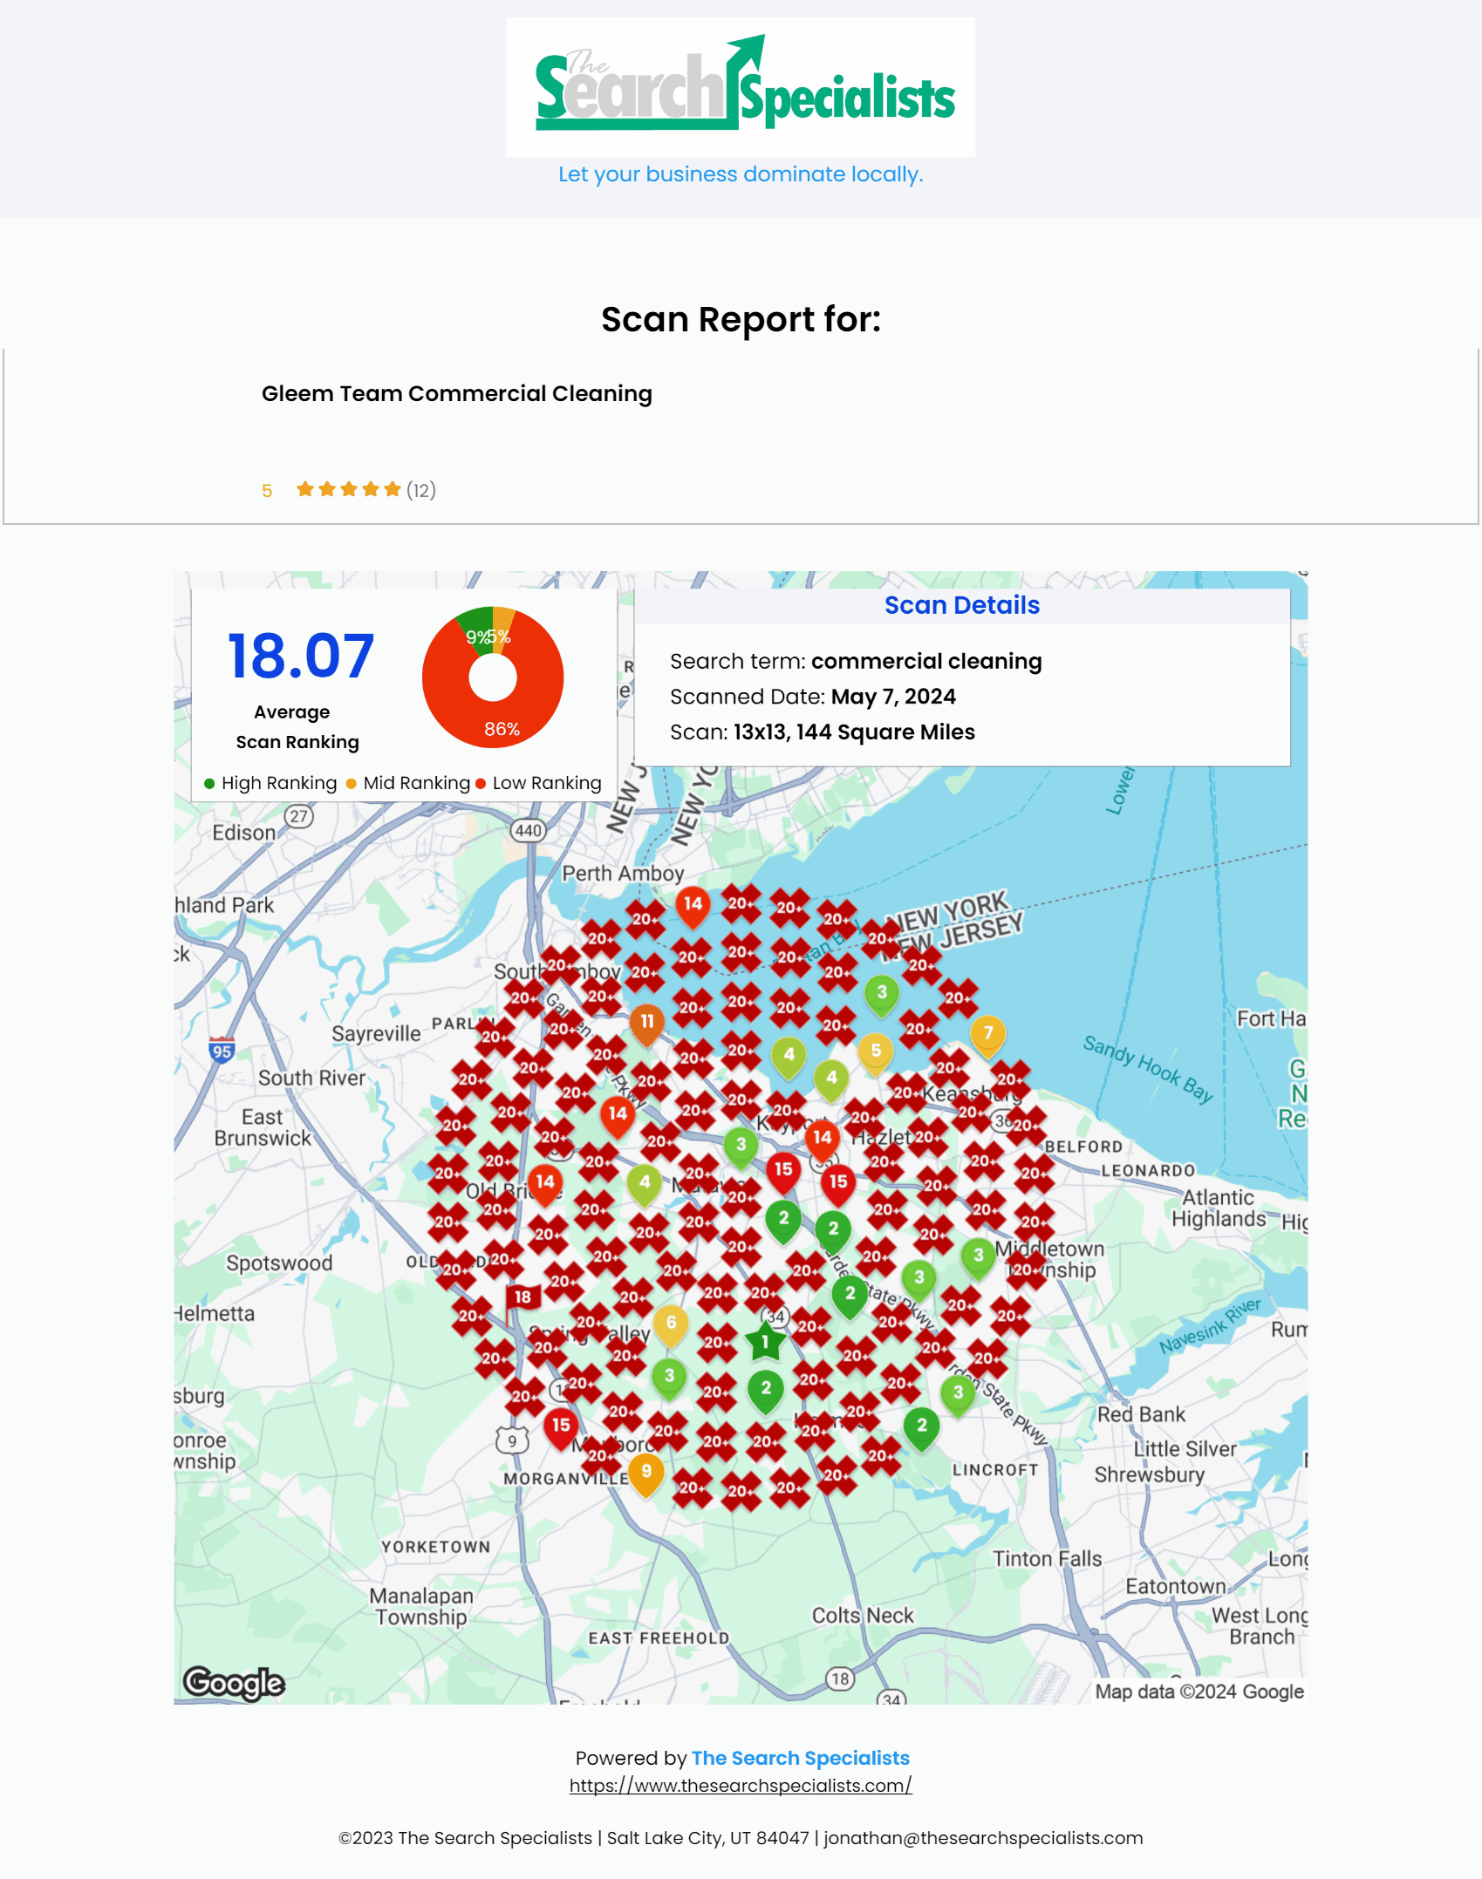Click the yellow pin numbered 5
The image size is (1482, 1879).
[876, 1052]
